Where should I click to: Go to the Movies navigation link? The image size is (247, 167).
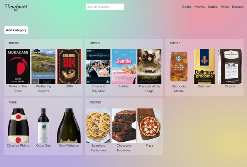(200, 7)
